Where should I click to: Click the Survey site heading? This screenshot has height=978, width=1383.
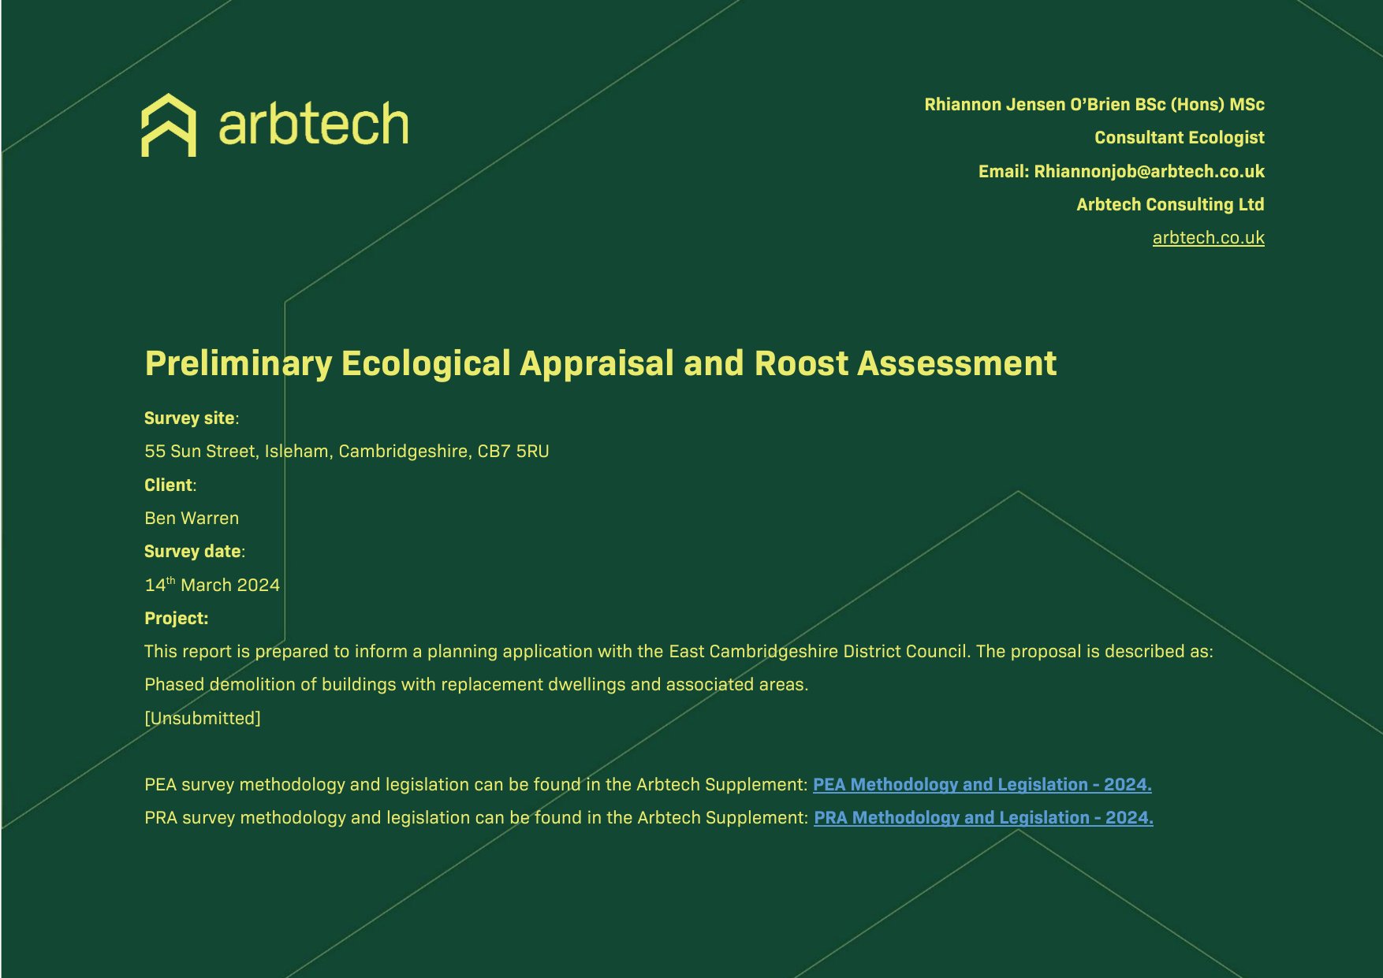click(190, 418)
